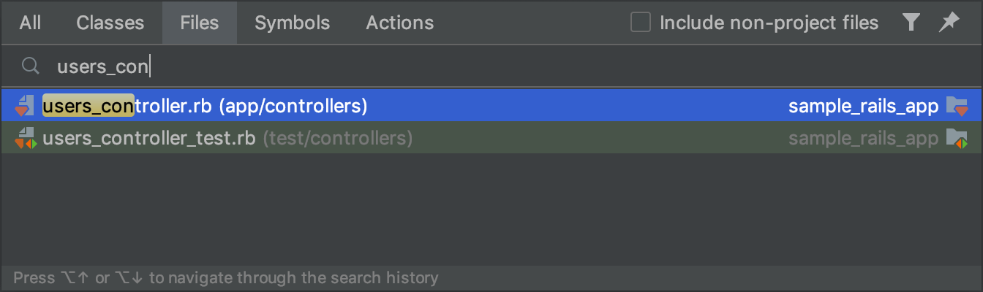This screenshot has width=983, height=292.
Task: Click the search history hint text
Action: coord(226,278)
